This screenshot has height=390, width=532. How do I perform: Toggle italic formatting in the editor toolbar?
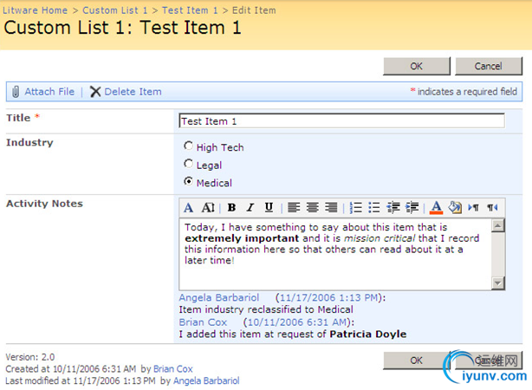coord(250,207)
